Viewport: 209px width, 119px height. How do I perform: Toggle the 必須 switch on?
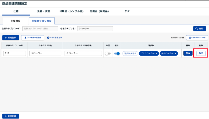click(x=108, y=53)
